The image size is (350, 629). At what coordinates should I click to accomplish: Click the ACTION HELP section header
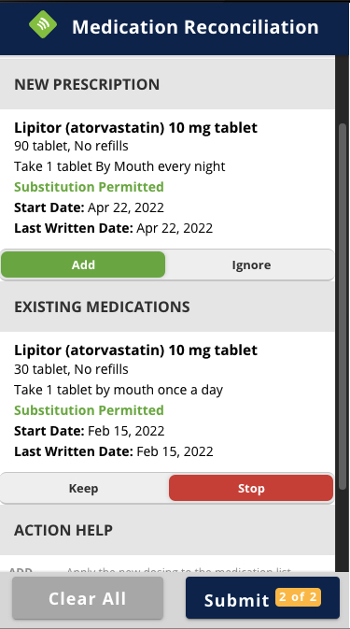[x=63, y=530]
